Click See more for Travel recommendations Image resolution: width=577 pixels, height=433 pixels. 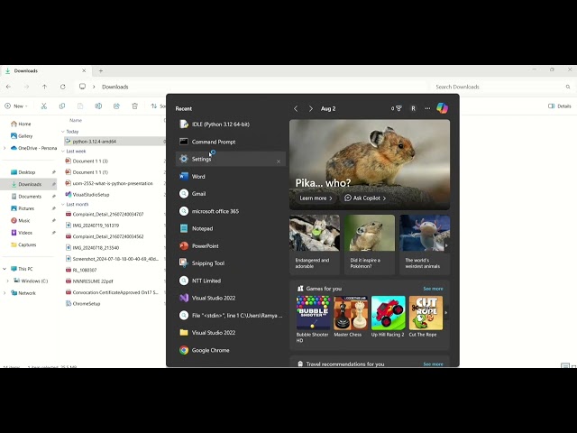click(x=433, y=364)
